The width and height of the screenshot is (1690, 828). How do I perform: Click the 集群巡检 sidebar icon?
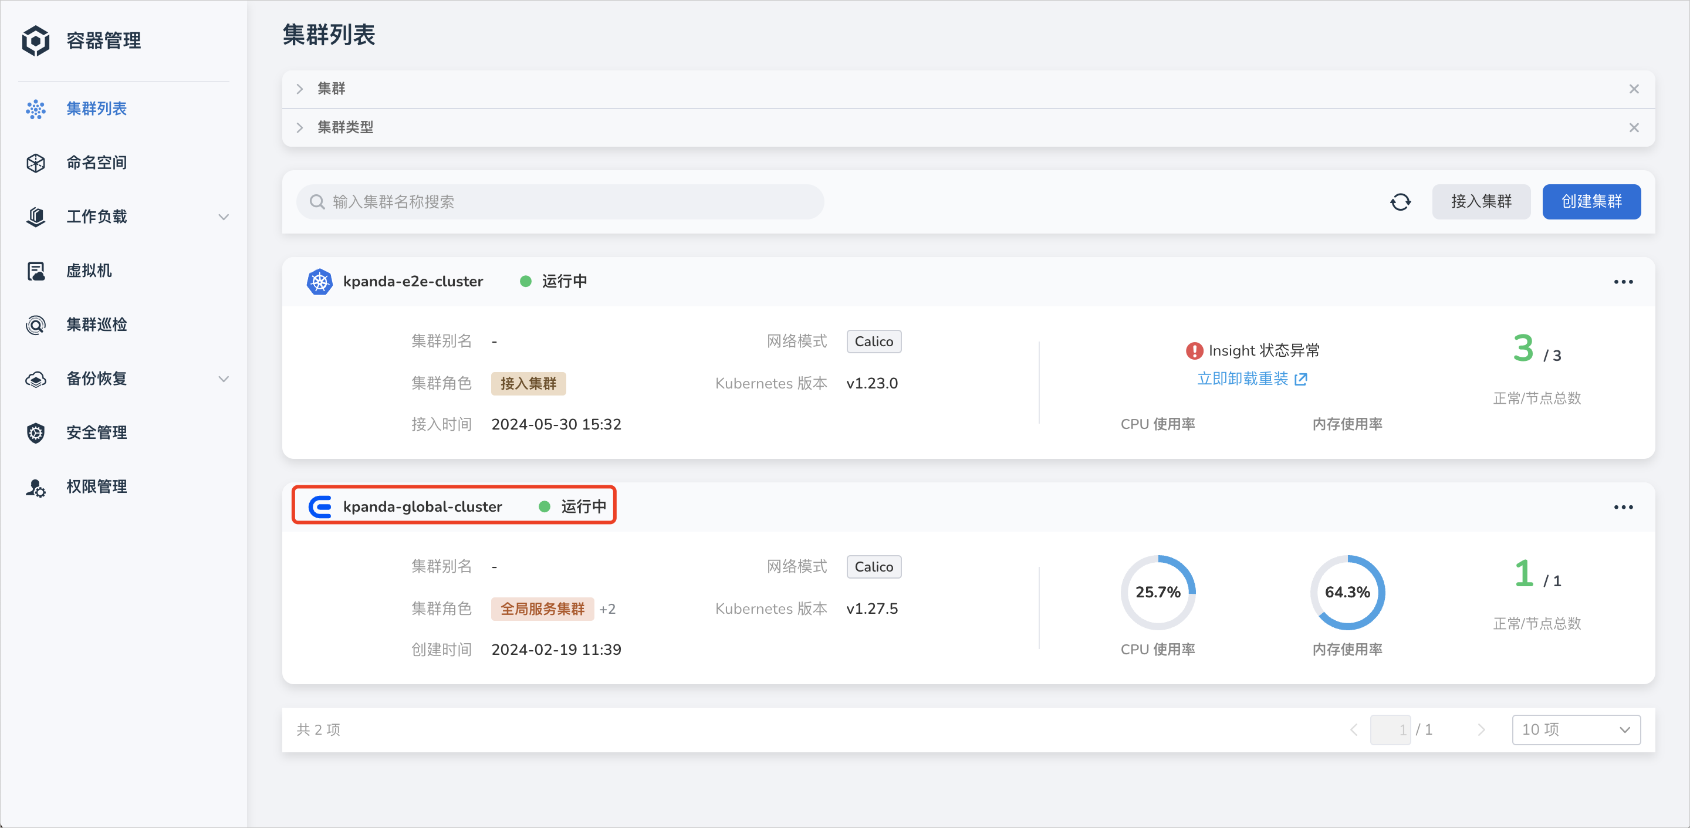35,325
